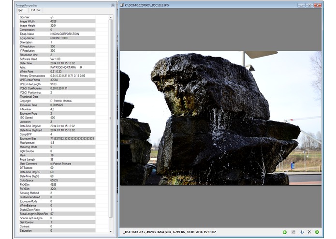Select the WhiteBalance row

[57, 205]
